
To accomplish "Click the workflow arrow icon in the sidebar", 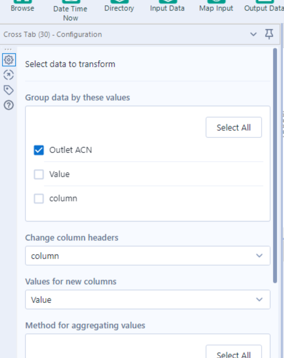I will [8, 75].
